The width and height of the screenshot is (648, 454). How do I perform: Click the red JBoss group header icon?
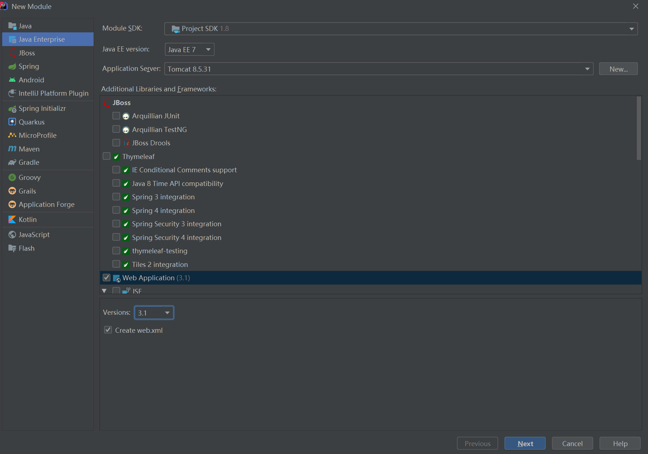point(107,103)
